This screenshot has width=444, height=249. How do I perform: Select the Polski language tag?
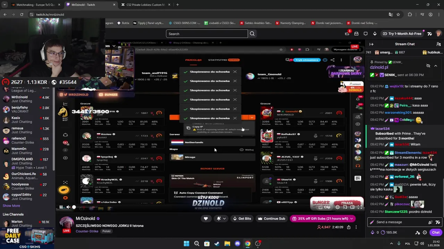point(106,231)
